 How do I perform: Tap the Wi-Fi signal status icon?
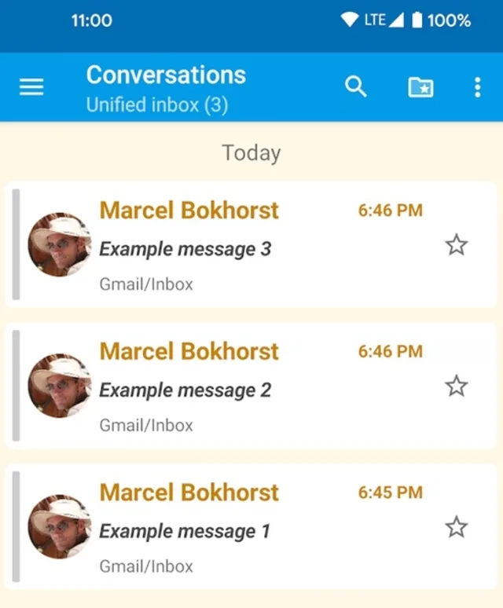[349, 20]
